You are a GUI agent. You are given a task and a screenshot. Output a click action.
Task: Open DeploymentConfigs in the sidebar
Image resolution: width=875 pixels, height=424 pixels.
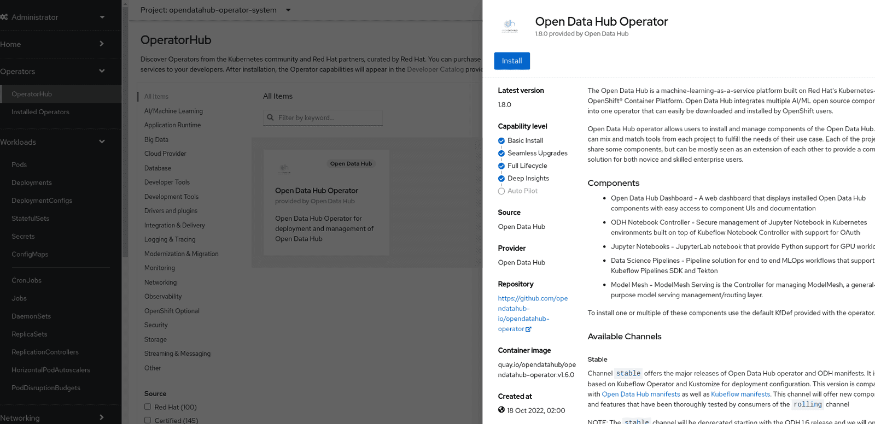click(42, 201)
